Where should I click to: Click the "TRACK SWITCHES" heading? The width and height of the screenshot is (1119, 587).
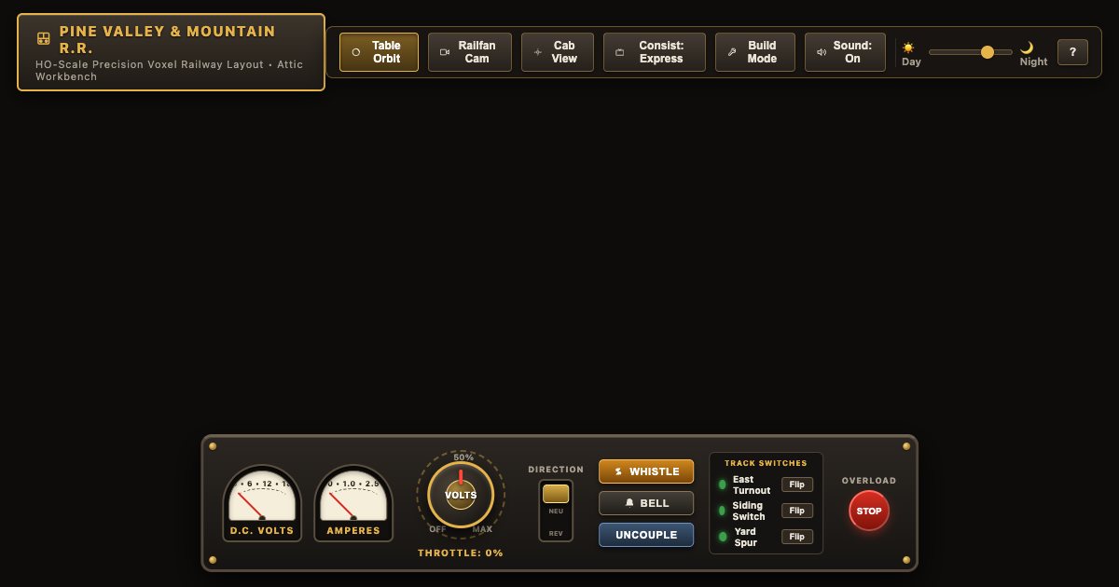click(766, 463)
